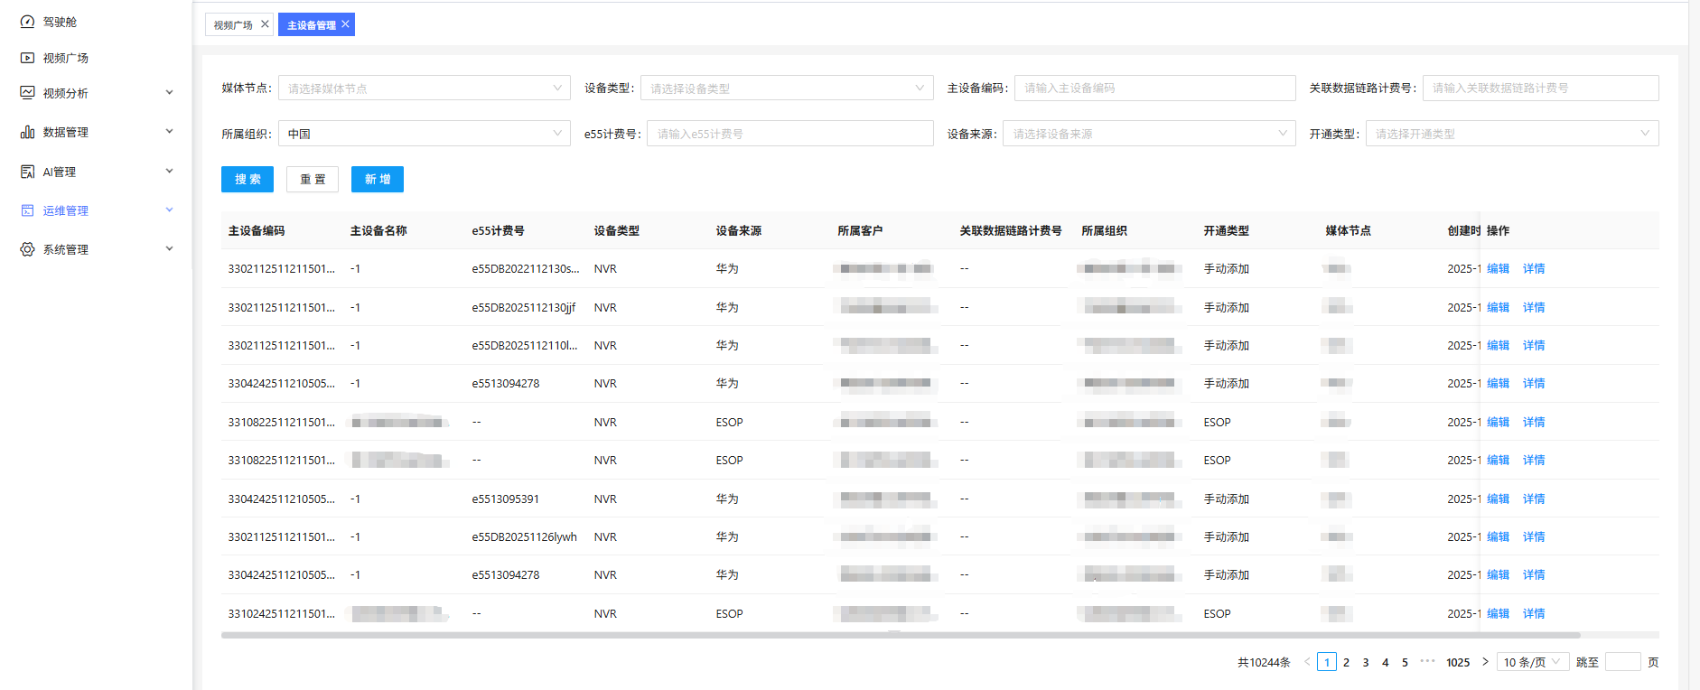Click the 运维管理 sidebar icon
The image size is (1700, 690).
27,210
